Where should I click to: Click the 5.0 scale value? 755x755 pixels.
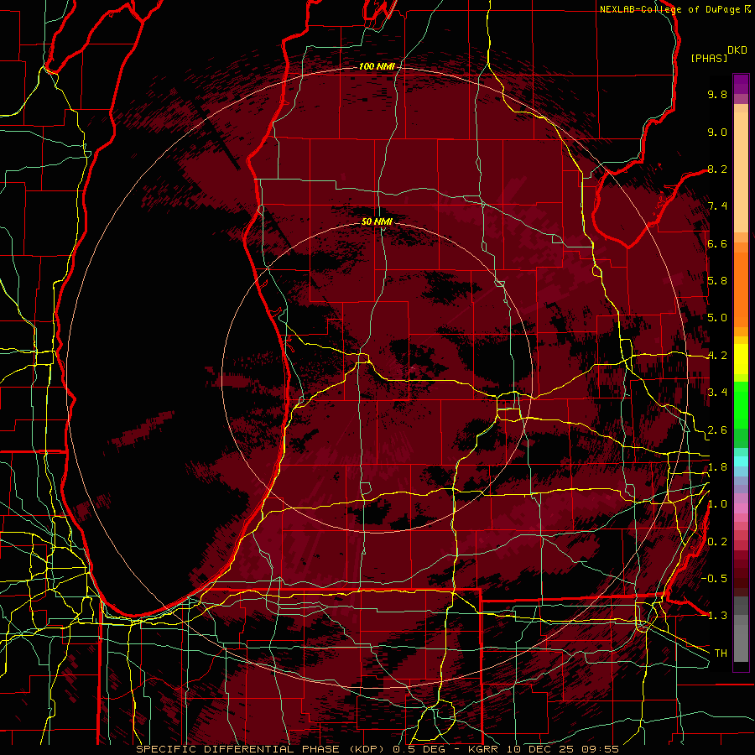tap(717, 318)
